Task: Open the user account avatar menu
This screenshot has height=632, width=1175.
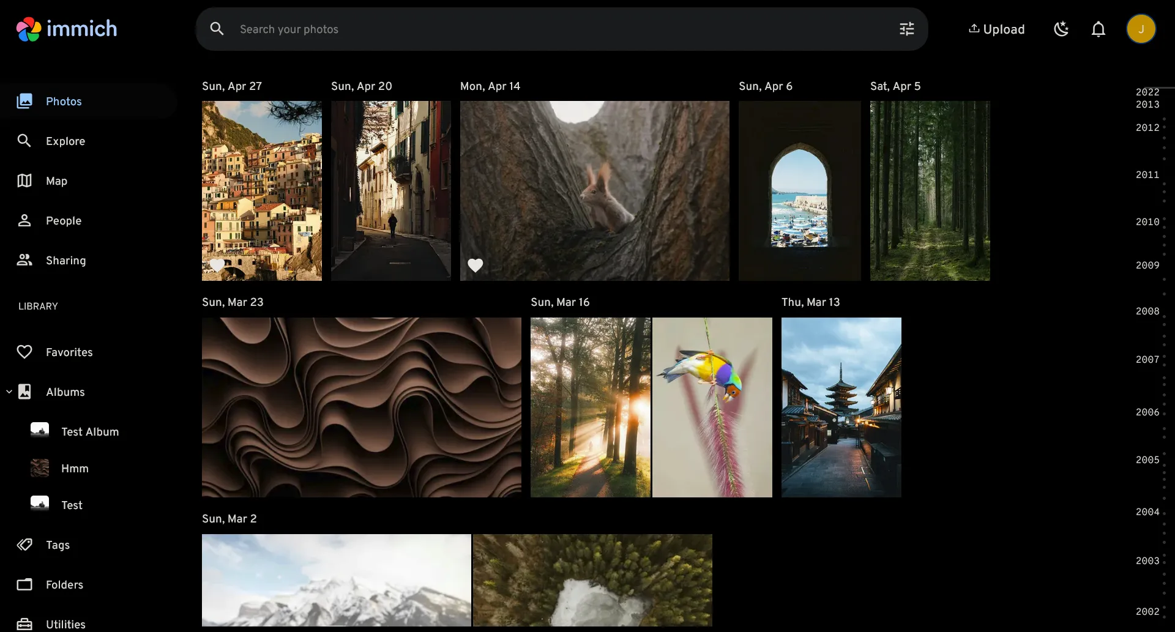Action: pyautogui.click(x=1141, y=29)
